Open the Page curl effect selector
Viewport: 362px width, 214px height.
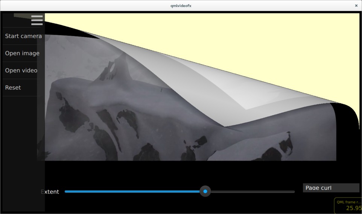[x=331, y=188]
